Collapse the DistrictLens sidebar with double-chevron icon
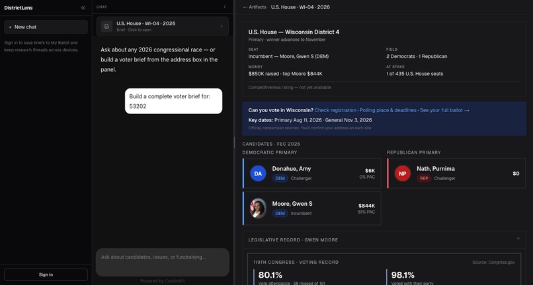The width and height of the screenshot is (533, 285). click(83, 8)
